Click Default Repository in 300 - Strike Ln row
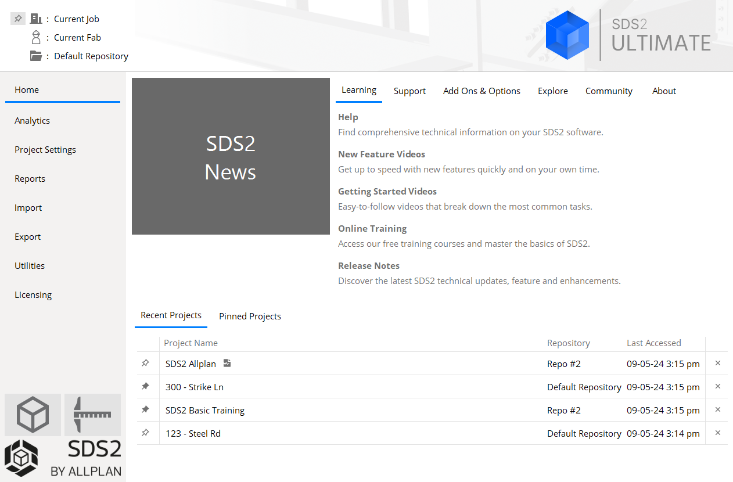 [584, 387]
